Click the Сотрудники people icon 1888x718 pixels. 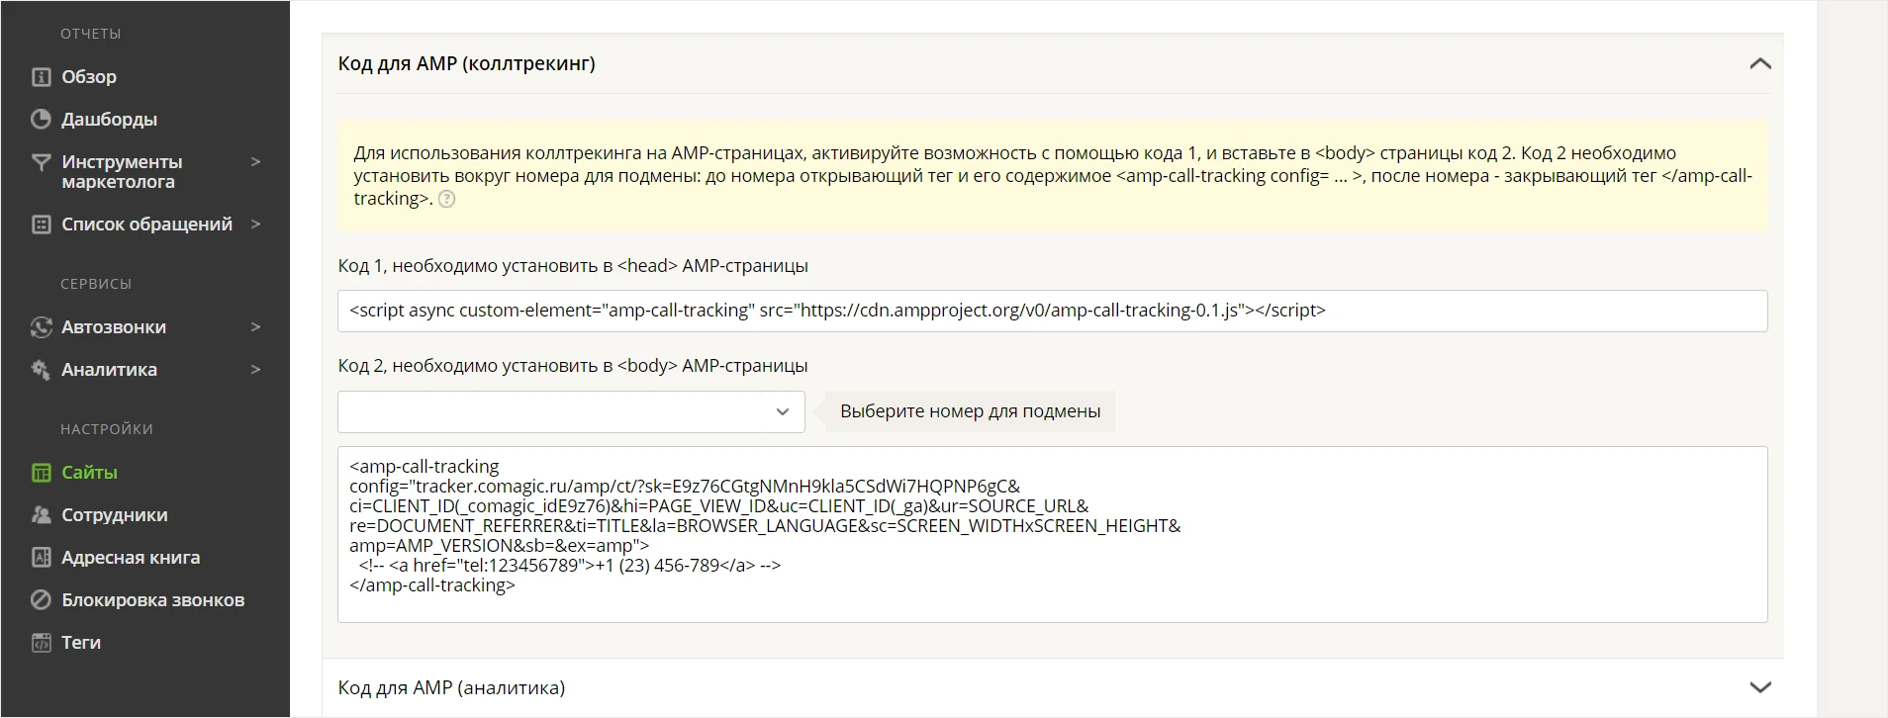[41, 515]
